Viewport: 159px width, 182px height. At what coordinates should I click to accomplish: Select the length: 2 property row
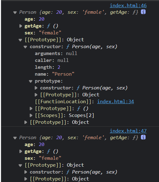click(x=47, y=67)
